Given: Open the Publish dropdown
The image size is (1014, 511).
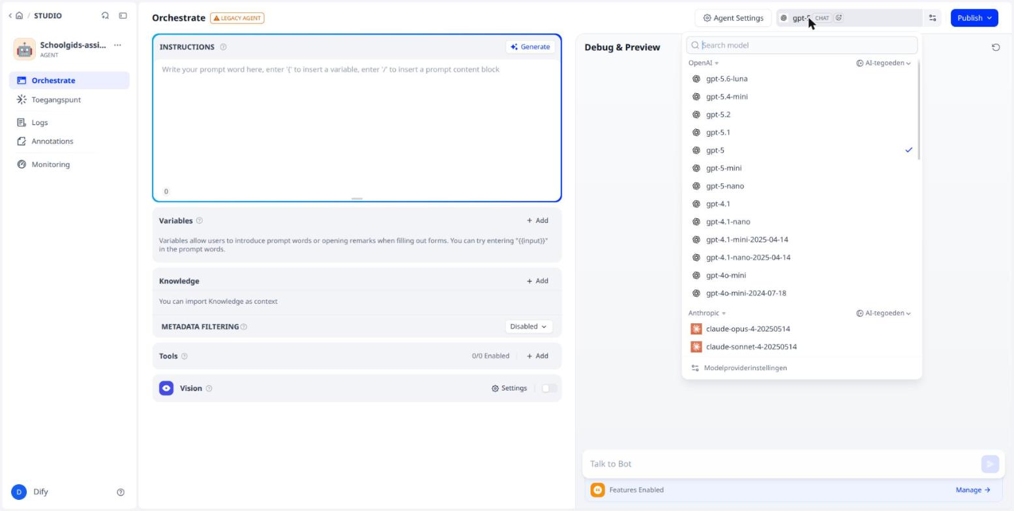Looking at the screenshot, I should click(x=974, y=18).
